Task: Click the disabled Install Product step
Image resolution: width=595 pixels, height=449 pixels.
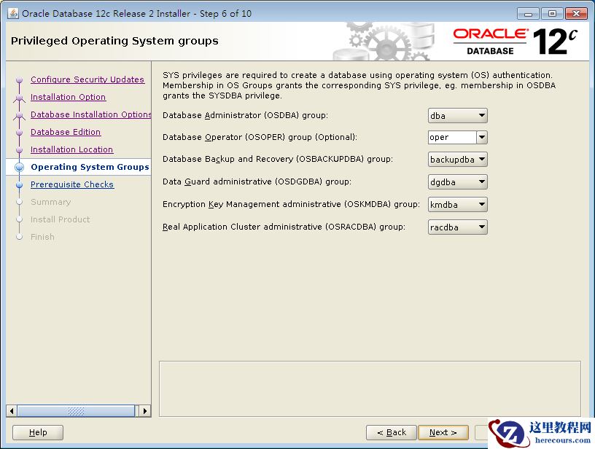Action: coord(61,219)
